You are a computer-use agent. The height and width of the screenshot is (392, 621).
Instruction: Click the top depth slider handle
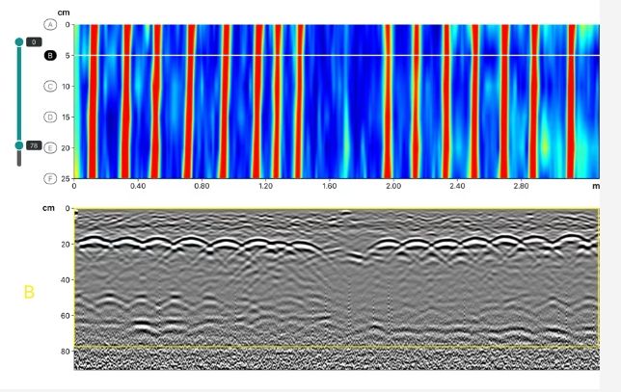18,42
